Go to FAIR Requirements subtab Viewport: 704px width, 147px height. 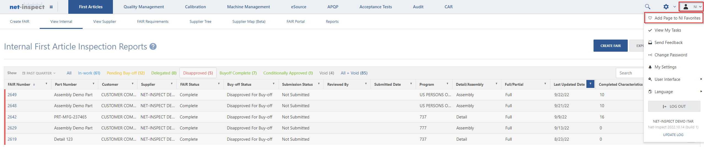pos(153,21)
